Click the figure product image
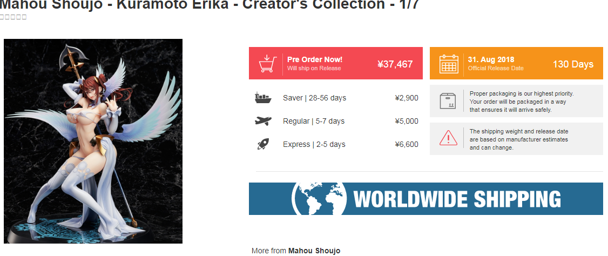 pos(93,141)
